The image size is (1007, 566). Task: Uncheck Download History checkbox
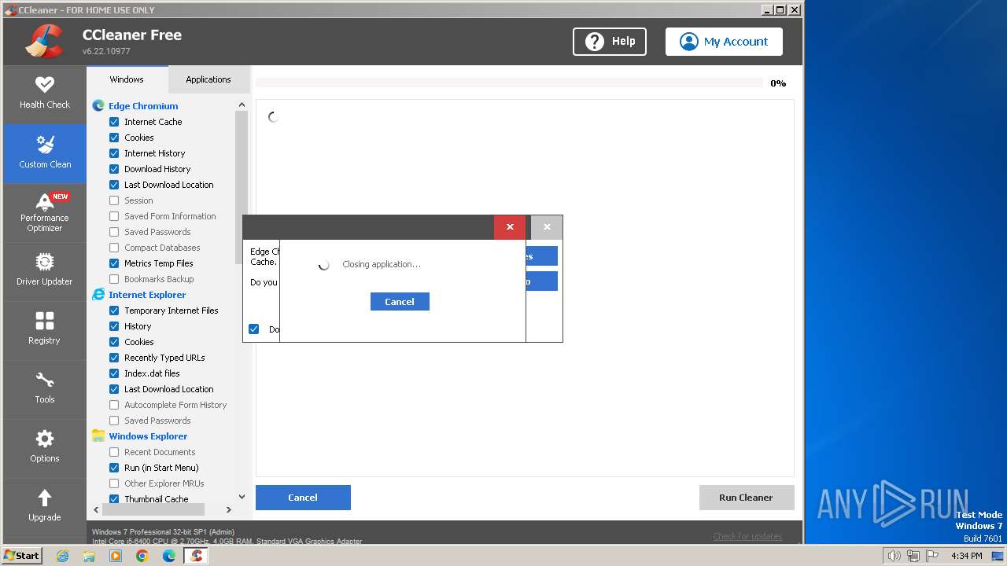click(114, 169)
